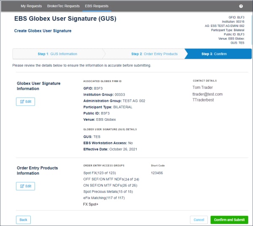Click the EBS Globex User Signature (GUS) title
Viewport: 253px width, 226px height.
[65, 19]
